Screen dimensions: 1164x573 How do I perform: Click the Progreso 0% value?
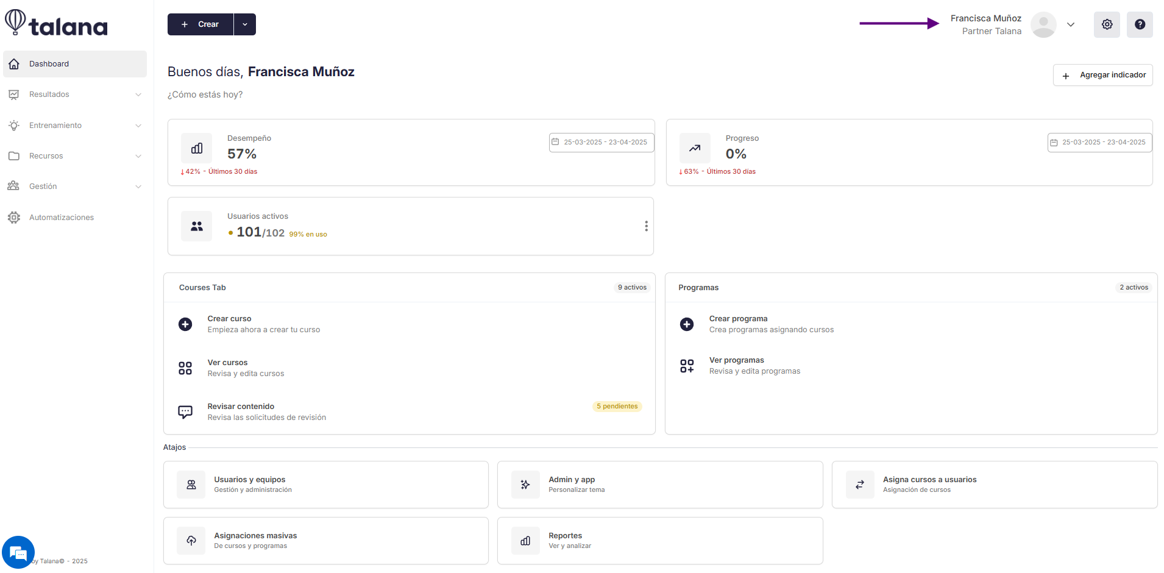[736, 154]
